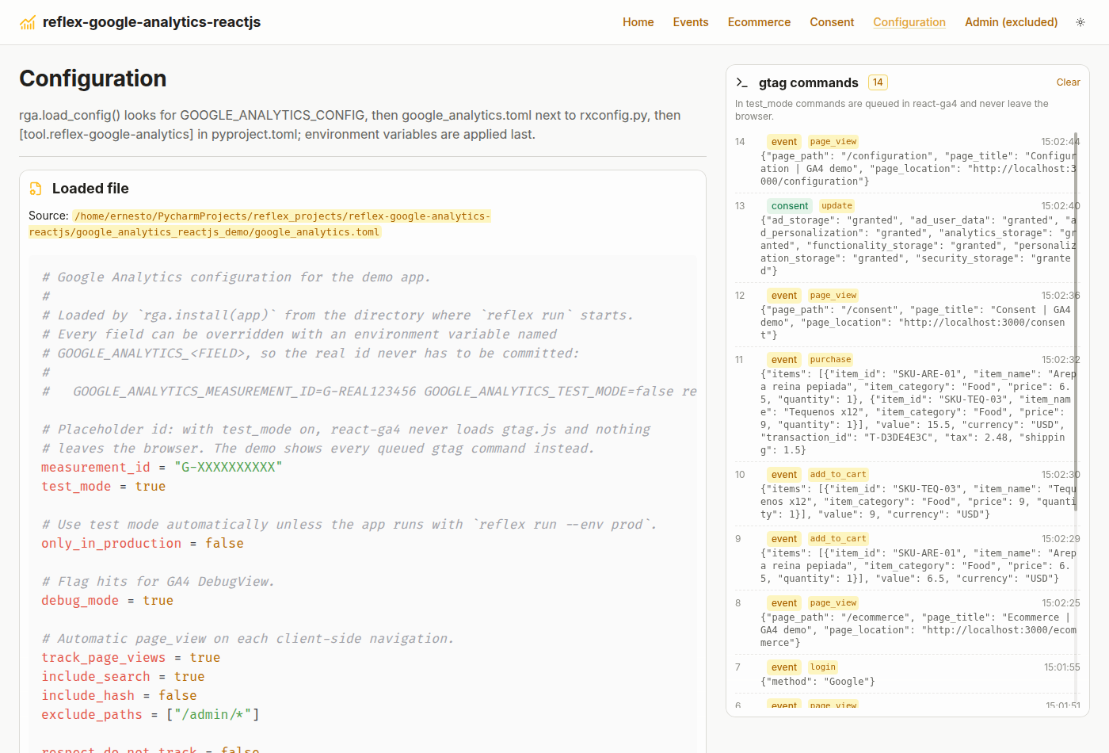Click the event tag in purchase entry 11
The width and height of the screenshot is (1109, 753).
coord(784,360)
